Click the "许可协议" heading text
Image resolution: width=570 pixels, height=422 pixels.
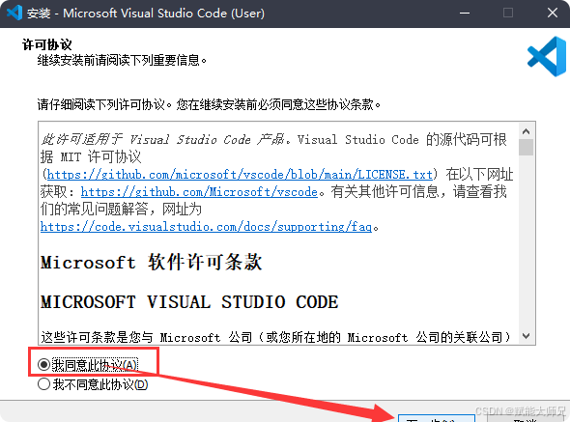(47, 44)
